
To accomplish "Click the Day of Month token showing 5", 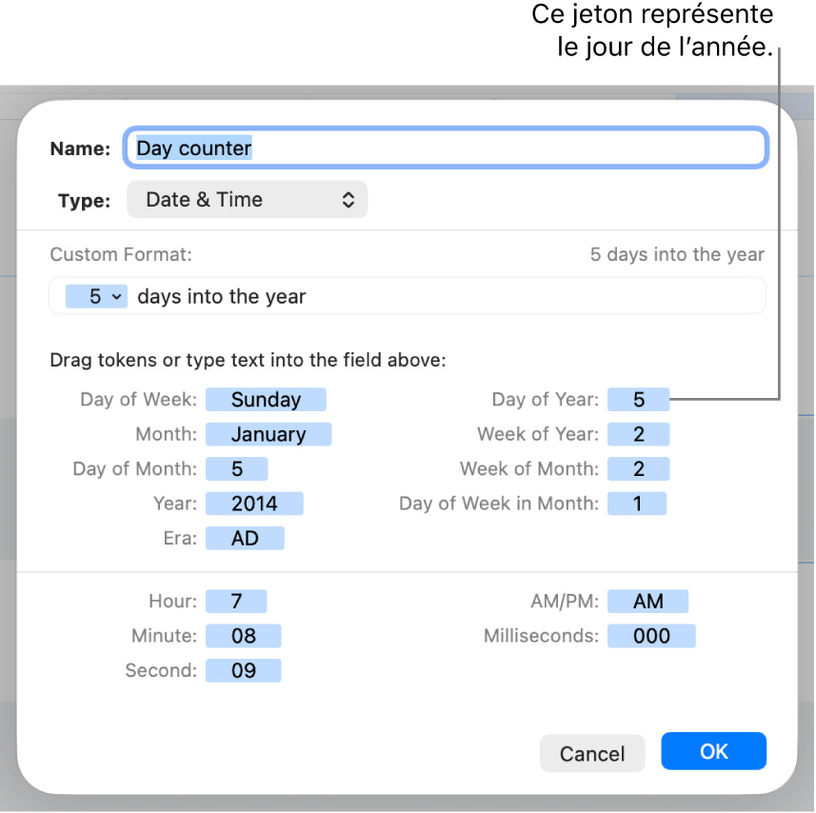I will tap(236, 468).
